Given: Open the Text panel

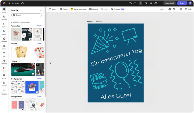Looking at the screenshot, I should [x=4, y=54].
